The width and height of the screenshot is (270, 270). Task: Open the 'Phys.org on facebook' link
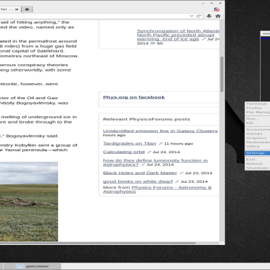(x=134, y=97)
